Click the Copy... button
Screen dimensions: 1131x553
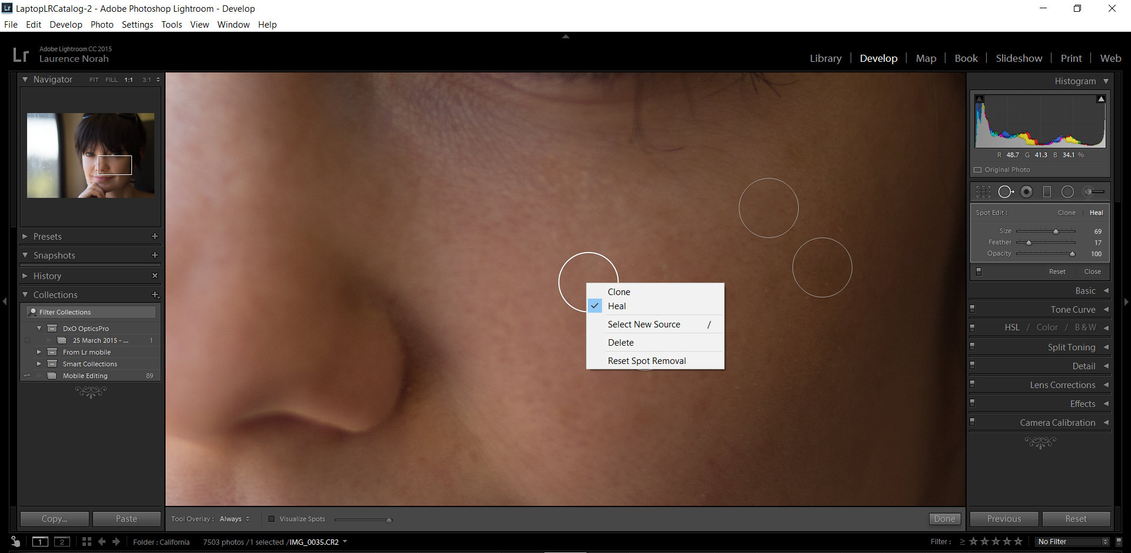click(x=55, y=519)
